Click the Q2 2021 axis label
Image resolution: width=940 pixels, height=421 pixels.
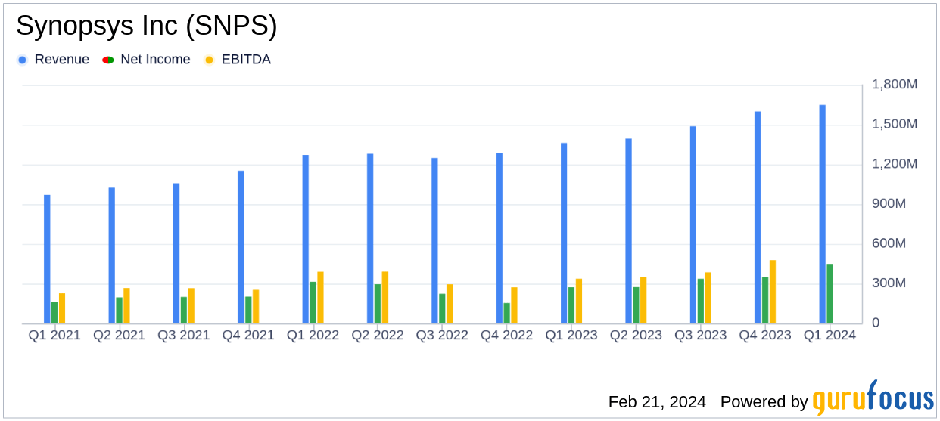(x=119, y=335)
